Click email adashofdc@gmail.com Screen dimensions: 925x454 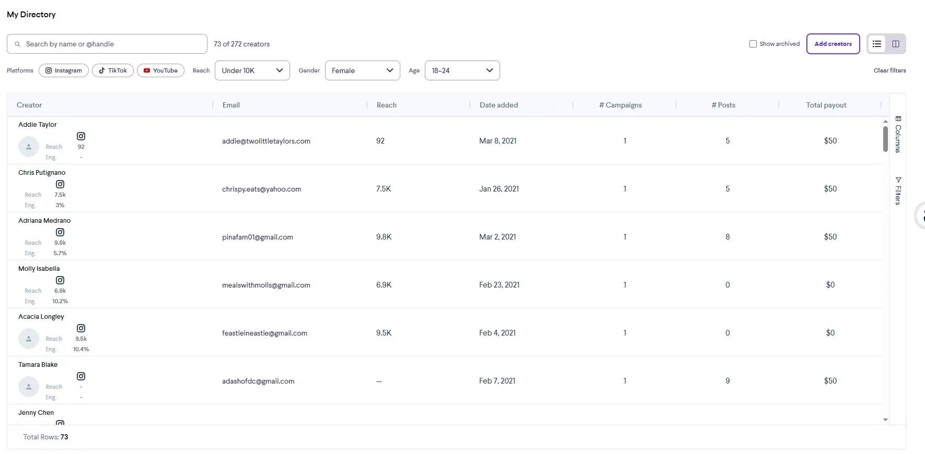[258, 381]
